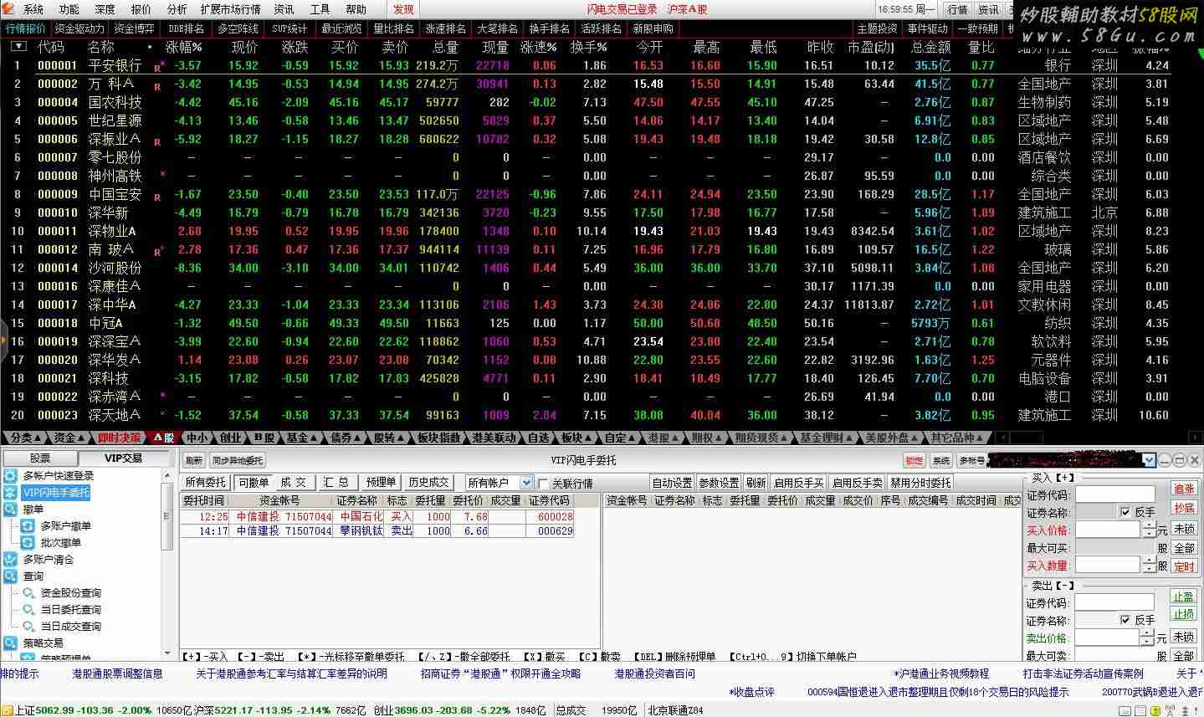Click the 锁定 button
The width and height of the screenshot is (1204, 717).
point(915,460)
